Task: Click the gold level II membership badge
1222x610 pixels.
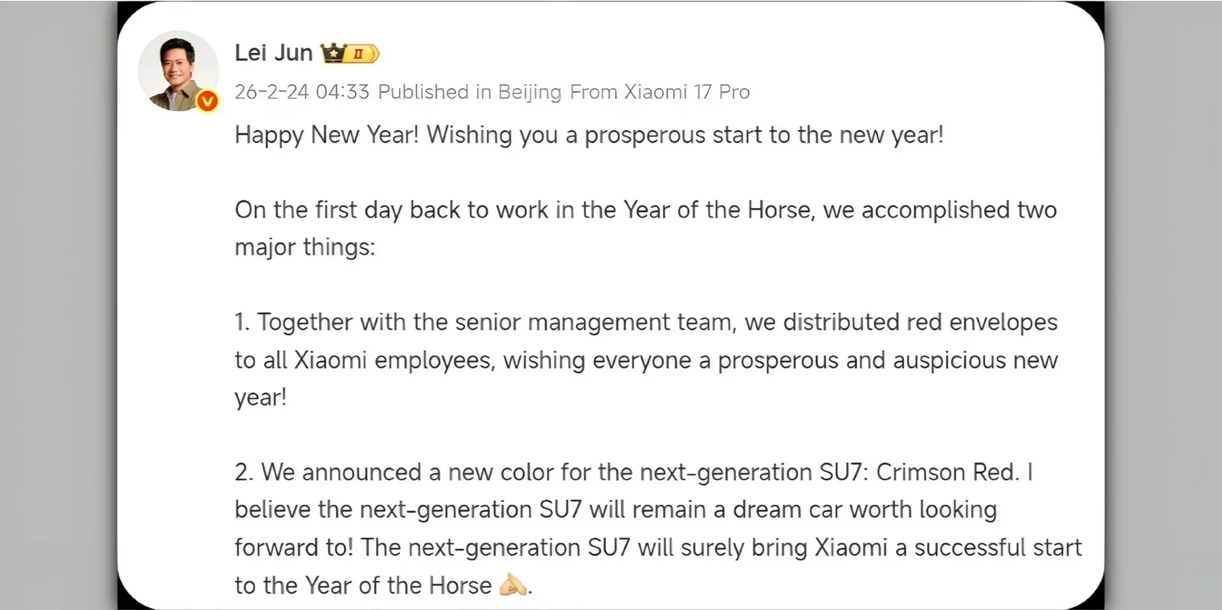Action: [x=362, y=54]
